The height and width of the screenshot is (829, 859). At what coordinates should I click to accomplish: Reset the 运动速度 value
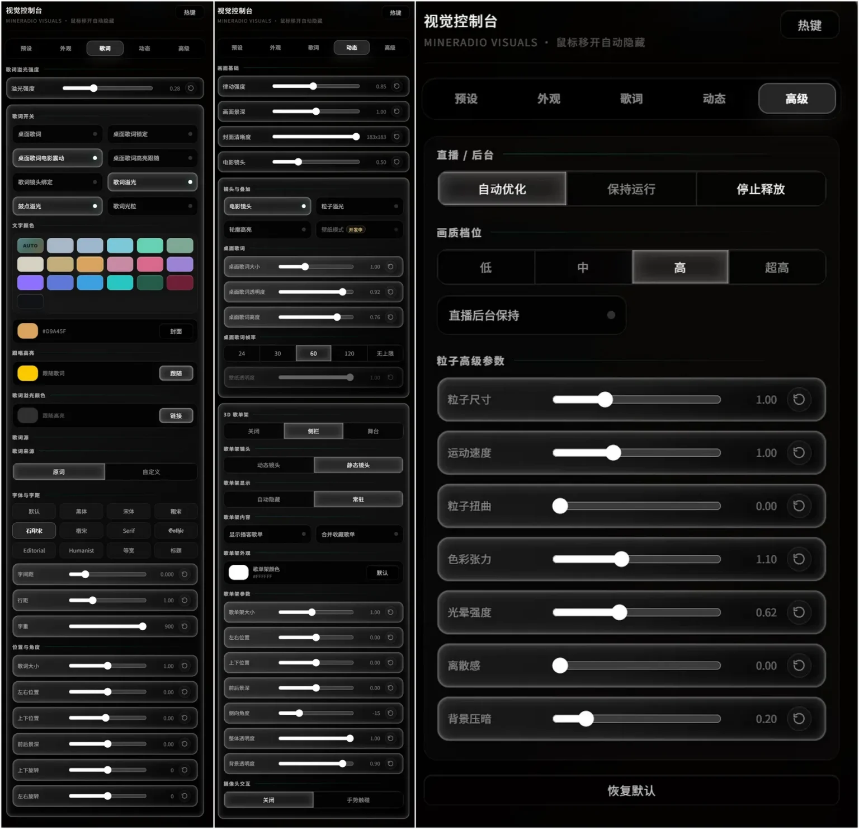[799, 452]
